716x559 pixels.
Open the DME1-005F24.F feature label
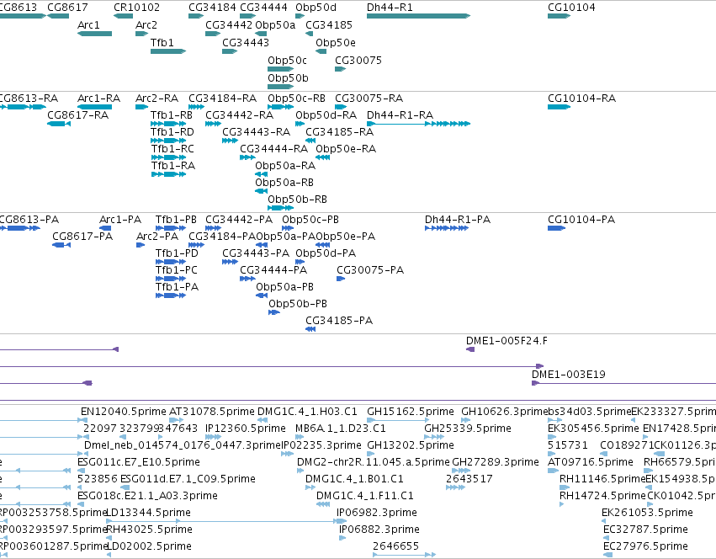coord(507,341)
